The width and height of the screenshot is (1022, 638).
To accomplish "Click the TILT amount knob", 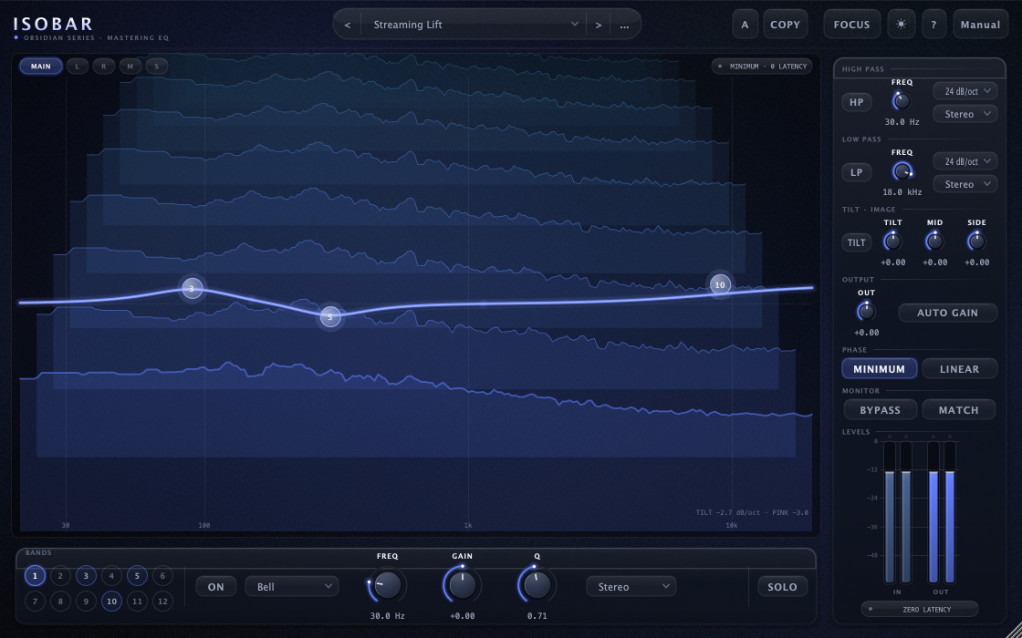I will pyautogui.click(x=893, y=242).
